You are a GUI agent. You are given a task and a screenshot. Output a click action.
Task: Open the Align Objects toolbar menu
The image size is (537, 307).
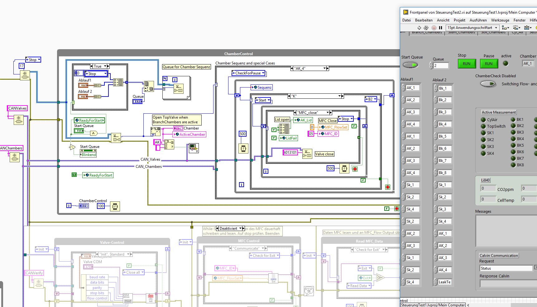click(x=506, y=28)
